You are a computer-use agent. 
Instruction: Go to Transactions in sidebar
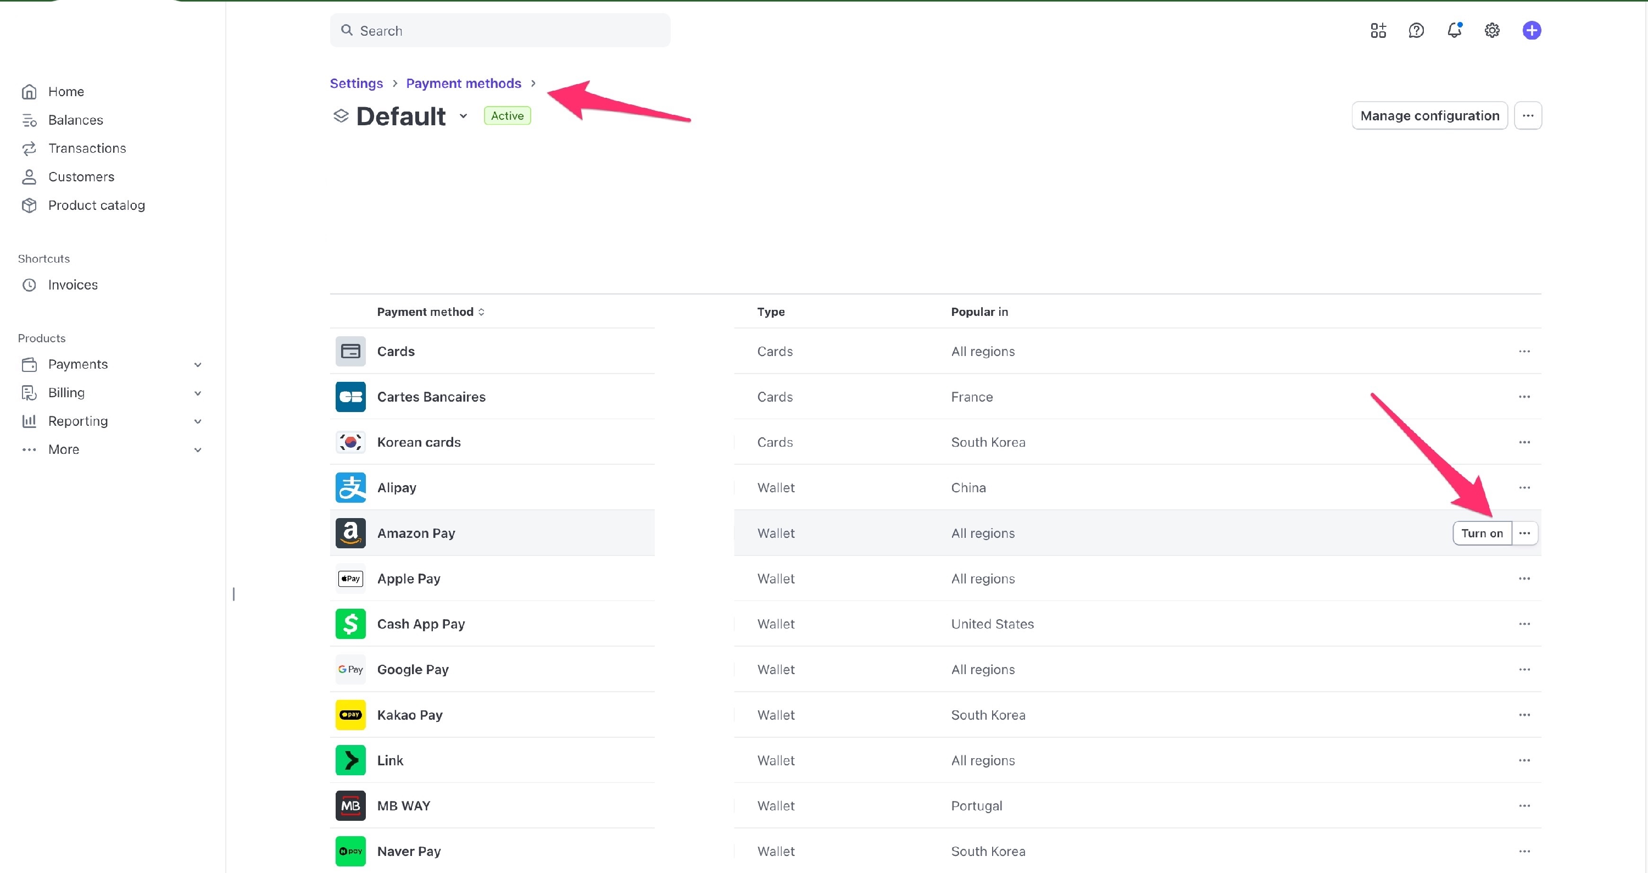pyautogui.click(x=87, y=148)
